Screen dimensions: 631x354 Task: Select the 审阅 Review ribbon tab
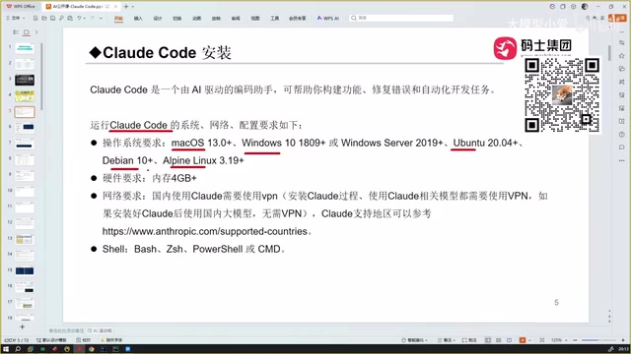click(236, 19)
